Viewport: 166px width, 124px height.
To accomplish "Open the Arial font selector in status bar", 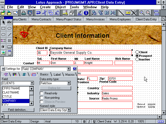I will tap(58, 121).
